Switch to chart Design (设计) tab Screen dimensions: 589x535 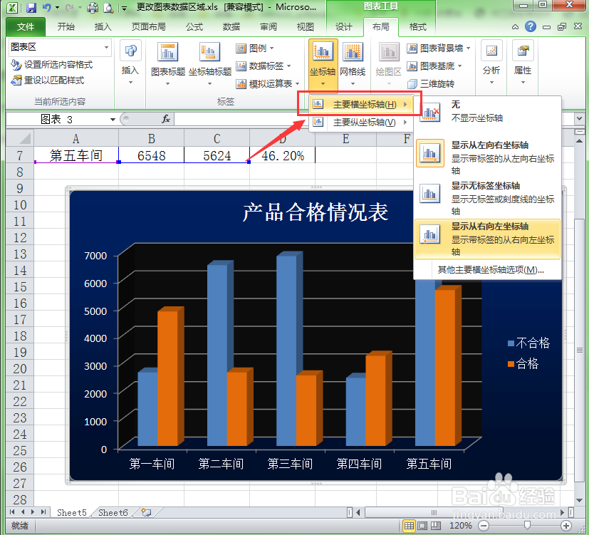(344, 26)
